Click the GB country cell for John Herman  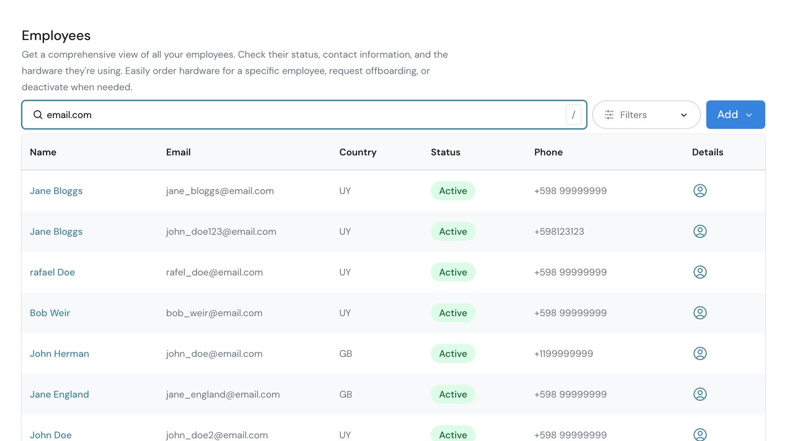[346, 353]
